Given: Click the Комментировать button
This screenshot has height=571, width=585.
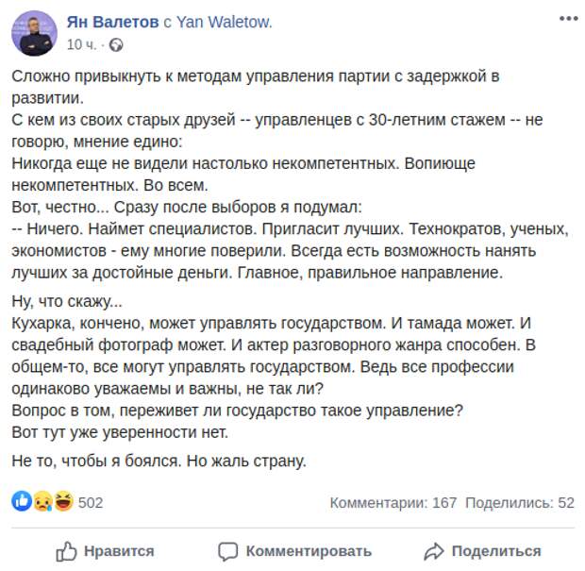Looking at the screenshot, I should (294, 551).
